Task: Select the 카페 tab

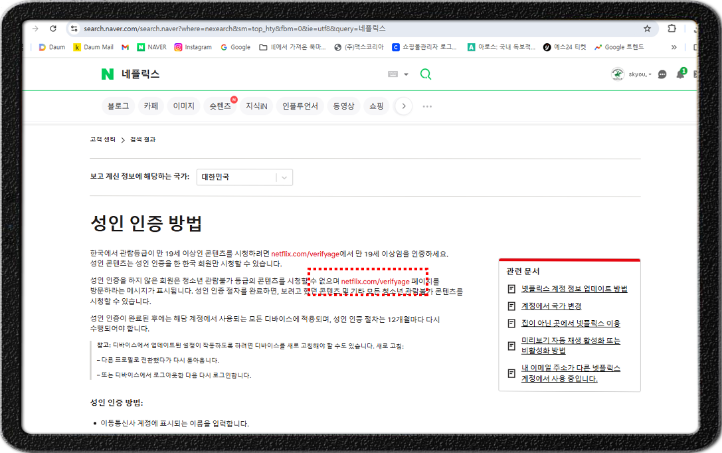Action: point(151,106)
